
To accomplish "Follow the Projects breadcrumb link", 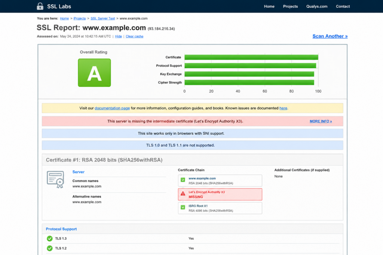I will coord(80,19).
